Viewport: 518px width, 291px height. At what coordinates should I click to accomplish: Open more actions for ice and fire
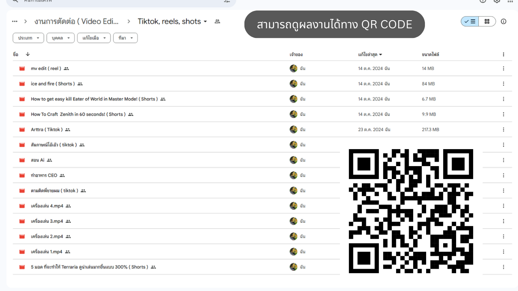point(503,84)
